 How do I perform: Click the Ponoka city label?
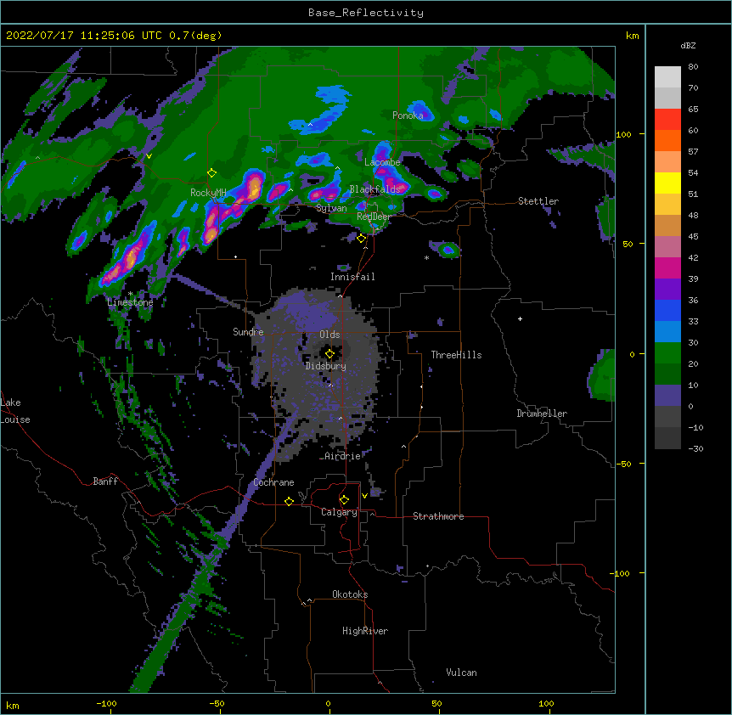[x=408, y=115]
